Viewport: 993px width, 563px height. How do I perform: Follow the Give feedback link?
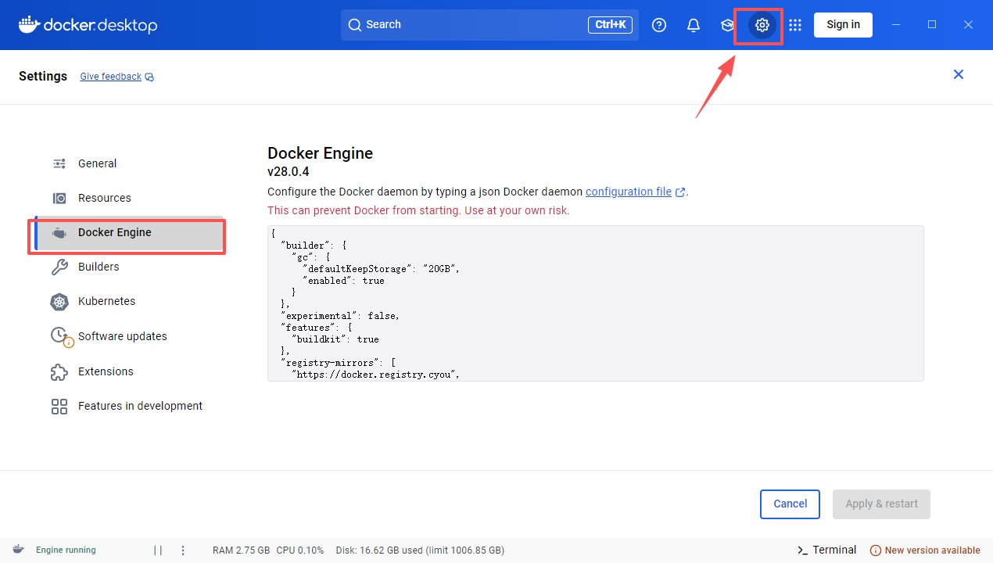click(x=110, y=77)
